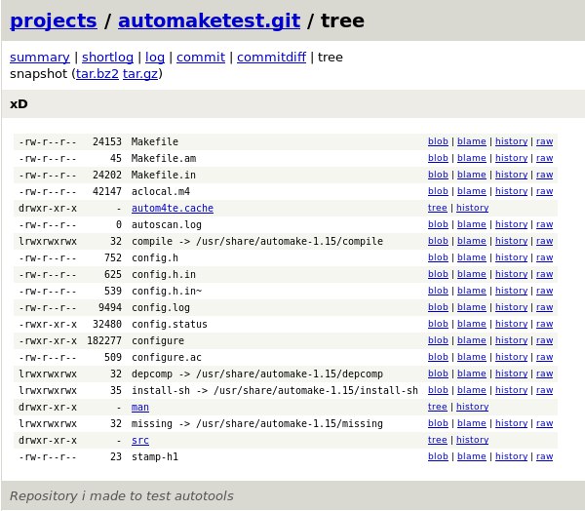Open raw view of stamp-h1

click(544, 456)
